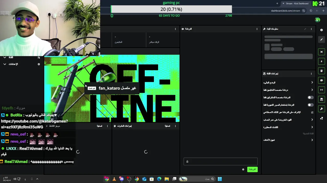Click تصفية filter in moderator actions panel

click(167, 126)
